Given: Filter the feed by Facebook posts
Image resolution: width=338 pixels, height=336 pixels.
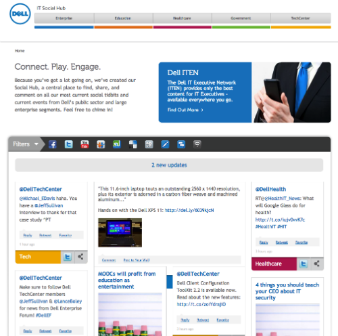Looking at the screenshot, I should [x=53, y=144].
